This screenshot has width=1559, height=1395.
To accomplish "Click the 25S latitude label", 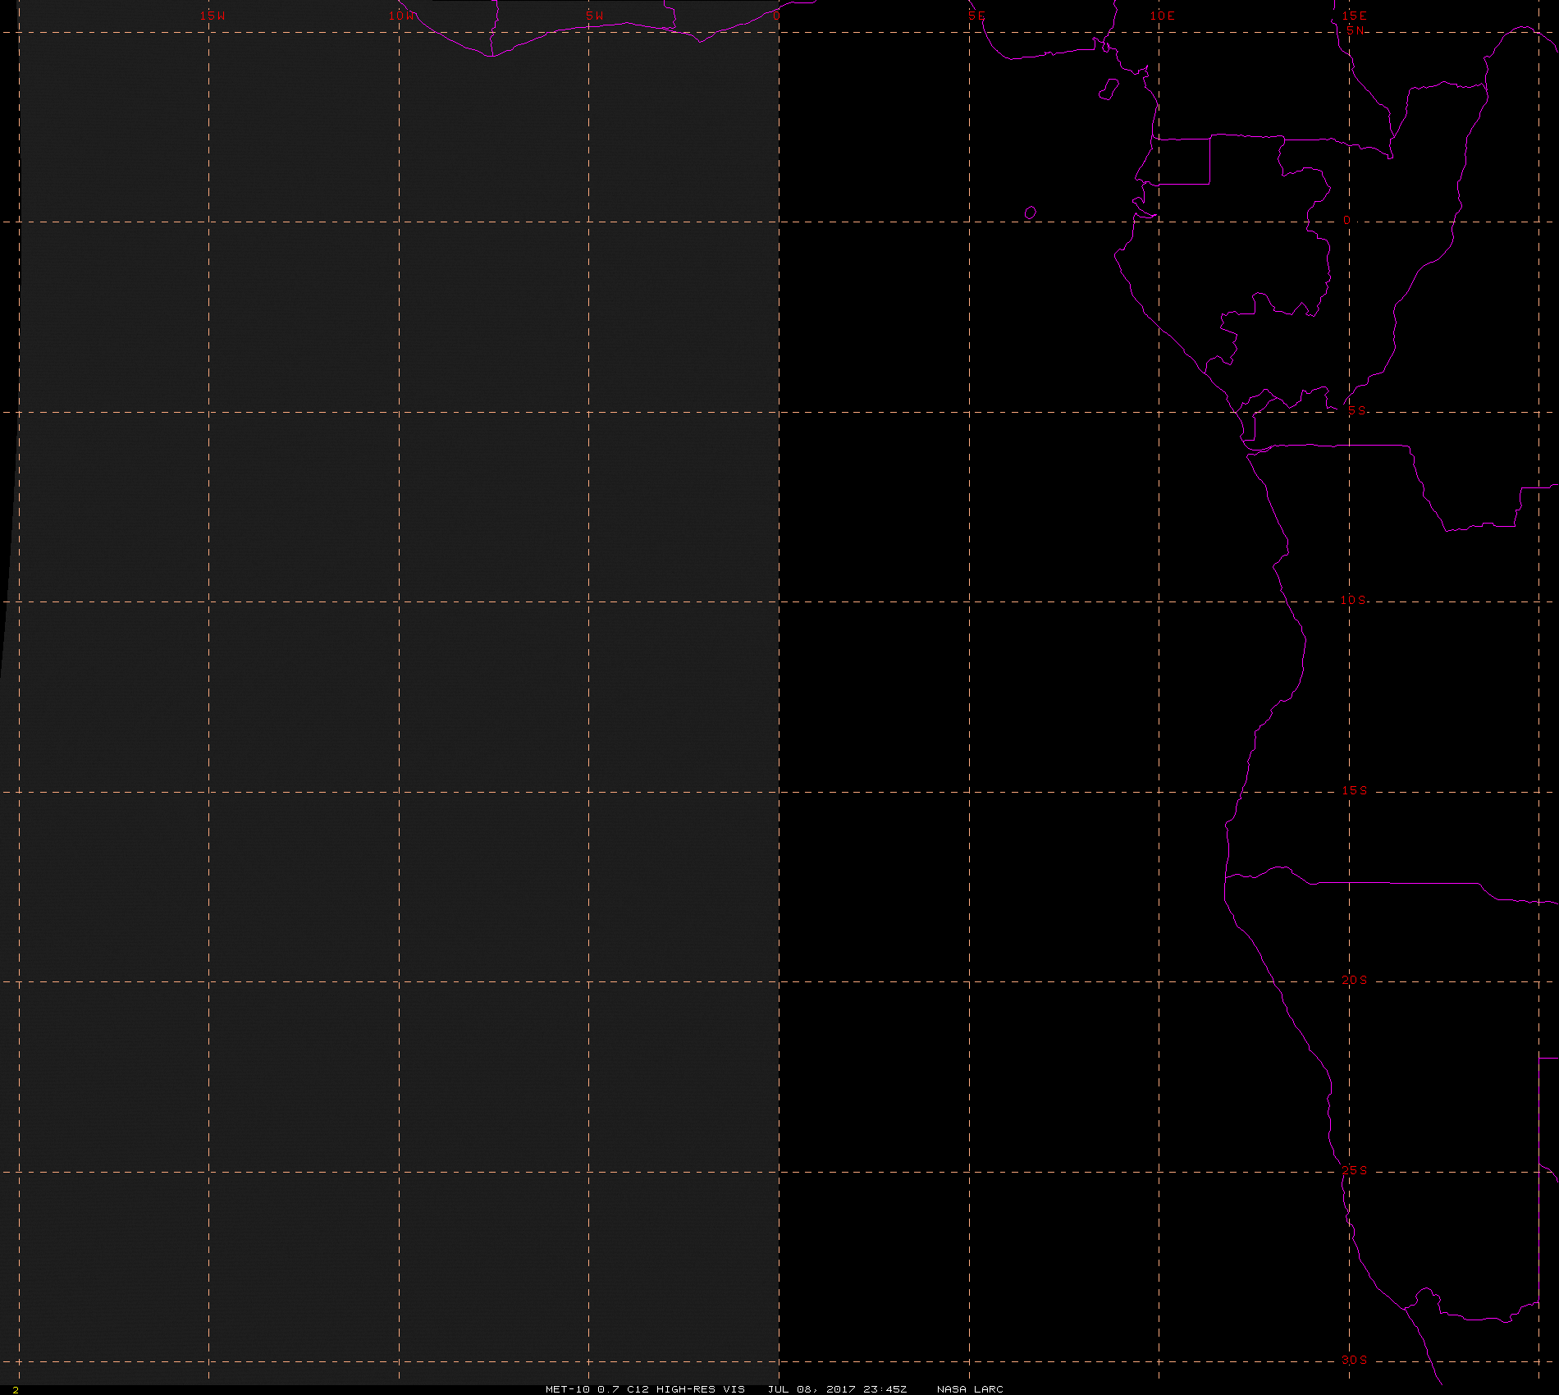I will 1355,1170.
